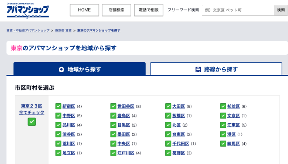This screenshot has height=164, width=288.
Task: Open the 江東区 link
Action: (233, 125)
